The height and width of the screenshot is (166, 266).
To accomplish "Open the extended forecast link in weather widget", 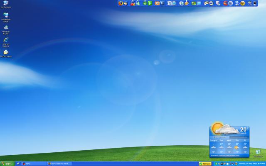I will (x=225, y=156).
